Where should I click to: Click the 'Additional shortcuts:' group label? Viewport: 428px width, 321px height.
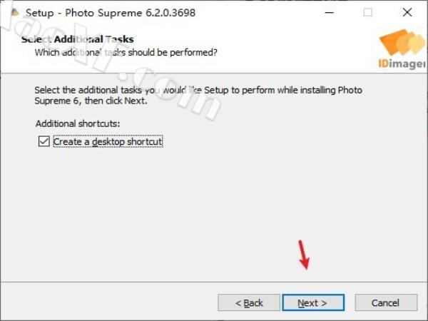coord(78,123)
